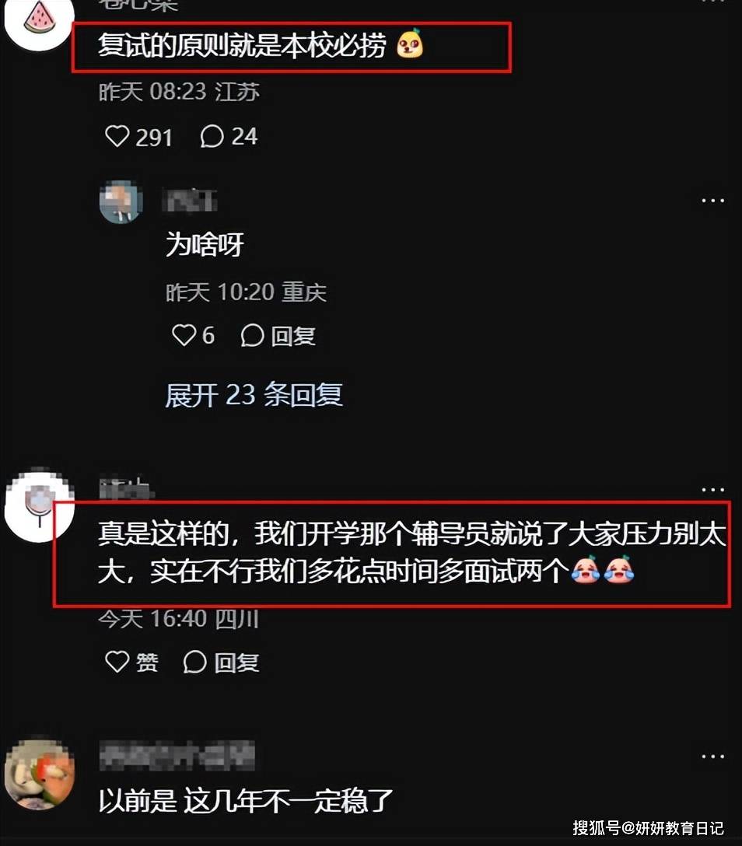The height and width of the screenshot is (846, 742).
Task: Reply to the "为啥呀" comment
Action: [x=278, y=336]
